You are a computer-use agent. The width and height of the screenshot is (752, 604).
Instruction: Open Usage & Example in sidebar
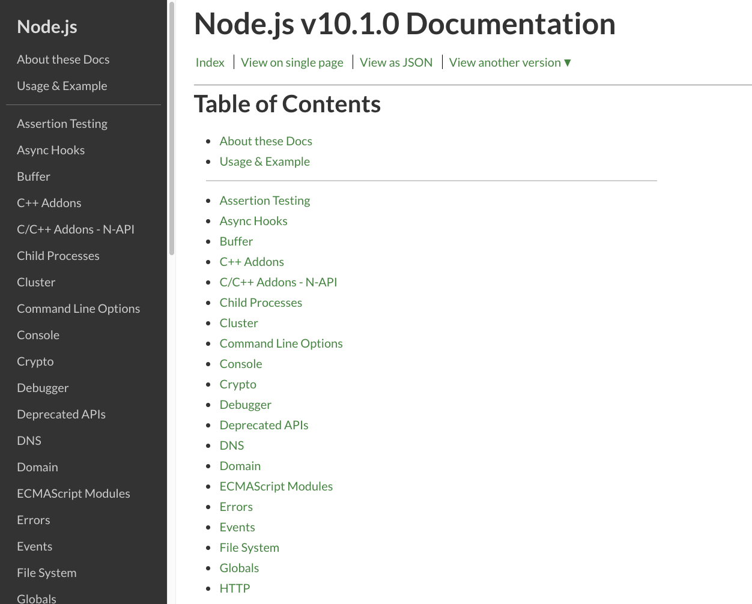[x=62, y=86]
